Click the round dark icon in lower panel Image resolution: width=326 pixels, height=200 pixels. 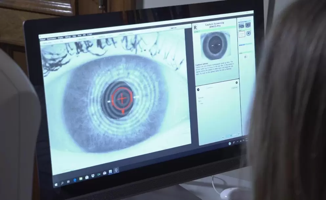198,89
